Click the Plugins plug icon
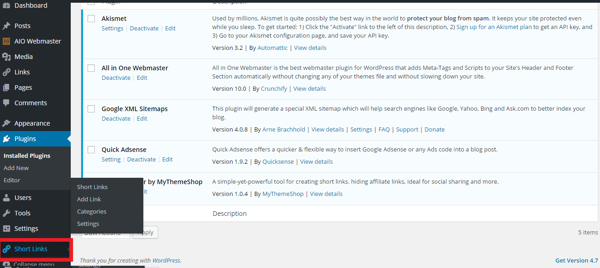This screenshot has height=268, width=600. click(x=6, y=139)
